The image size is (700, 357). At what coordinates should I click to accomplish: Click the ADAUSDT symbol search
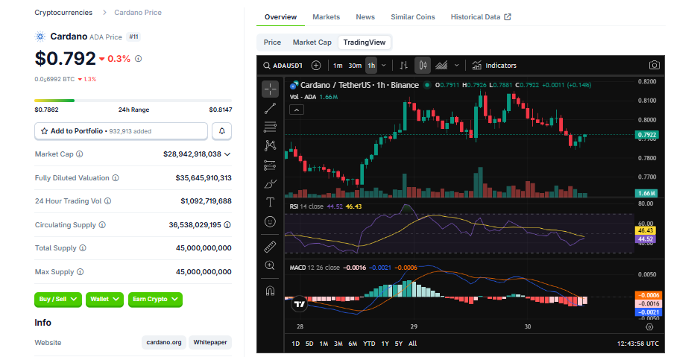[x=283, y=66]
